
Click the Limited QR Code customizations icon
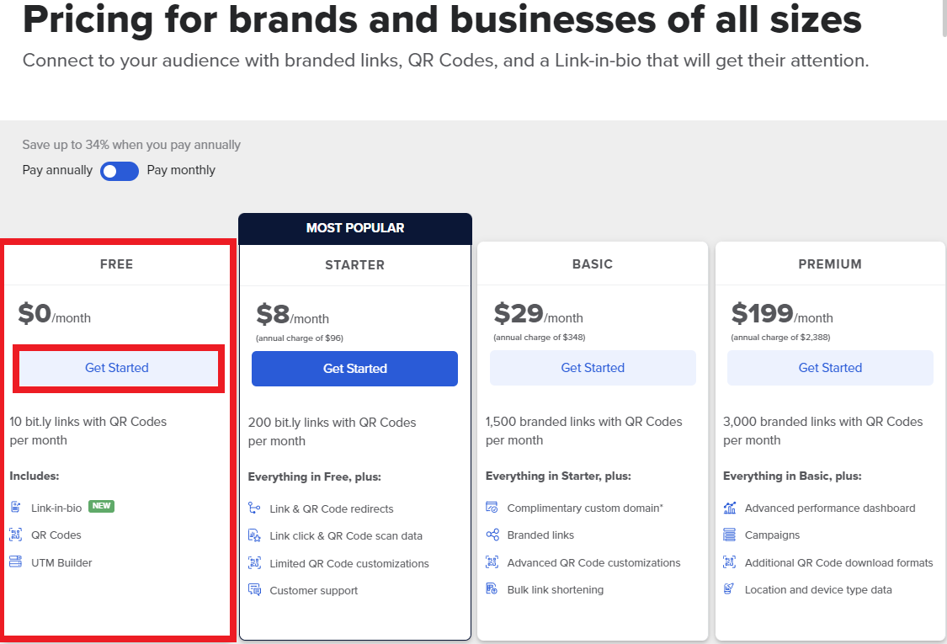tap(254, 563)
